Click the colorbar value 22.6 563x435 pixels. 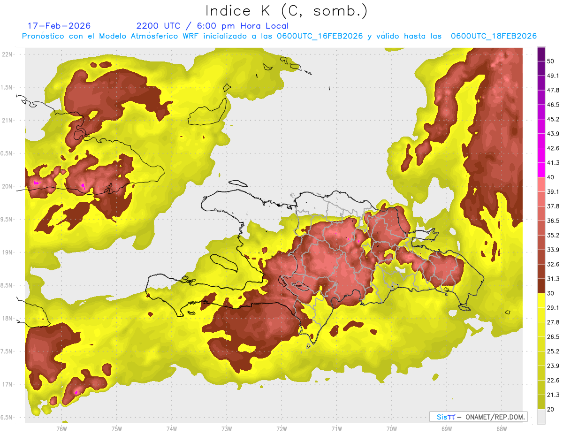(553, 380)
